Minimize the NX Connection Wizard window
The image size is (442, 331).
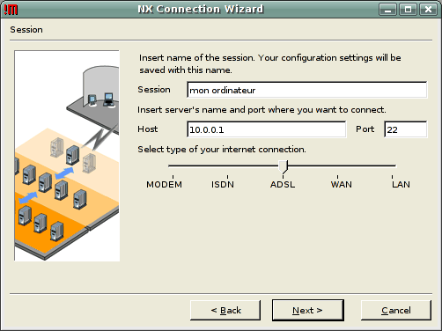tap(387, 10)
